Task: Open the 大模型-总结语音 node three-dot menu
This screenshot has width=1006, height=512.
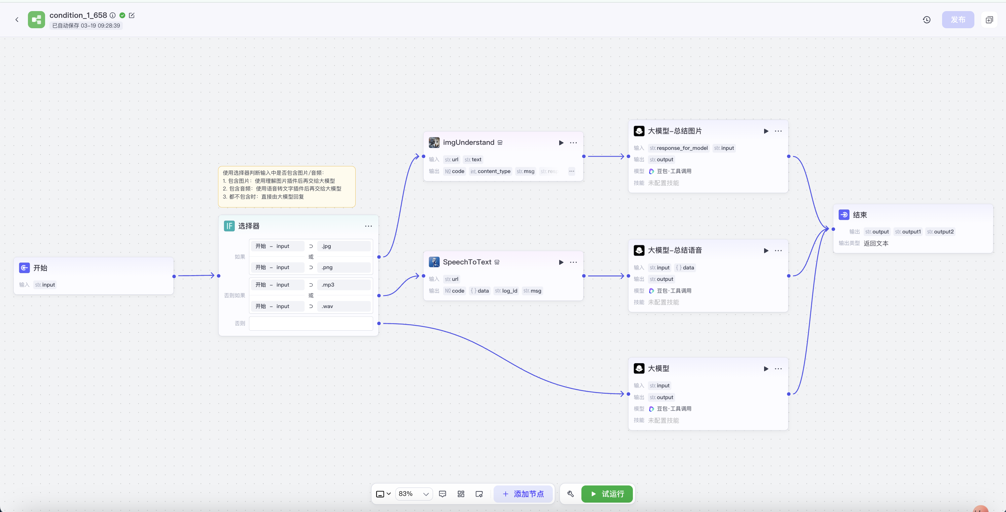Action: tap(778, 250)
